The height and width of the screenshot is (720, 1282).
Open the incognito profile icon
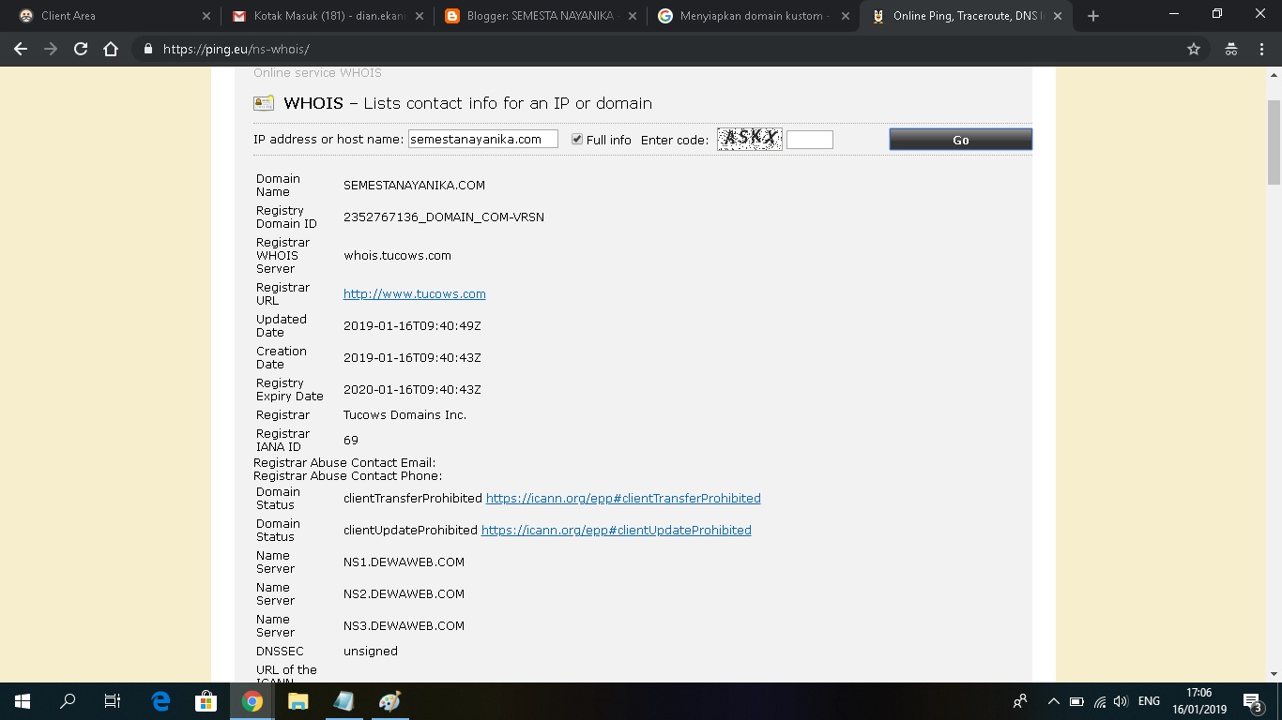(1230, 50)
